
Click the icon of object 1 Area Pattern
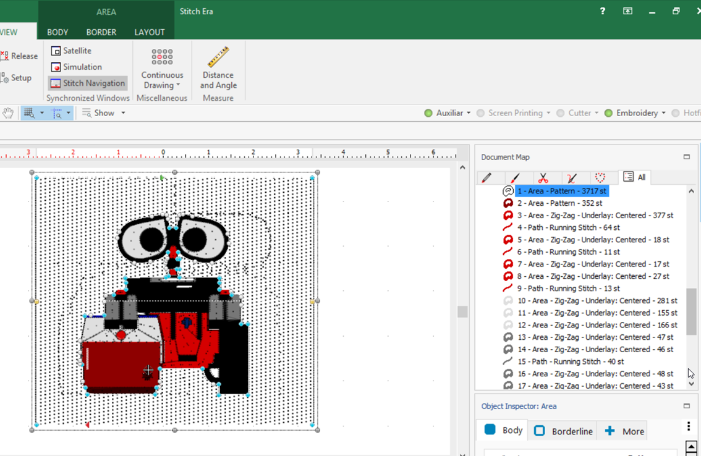pos(508,191)
